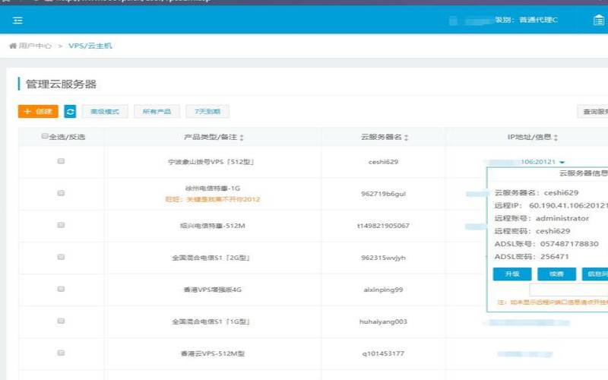
Task: Click the home icon in the breadcrumb
Action: 13,46
